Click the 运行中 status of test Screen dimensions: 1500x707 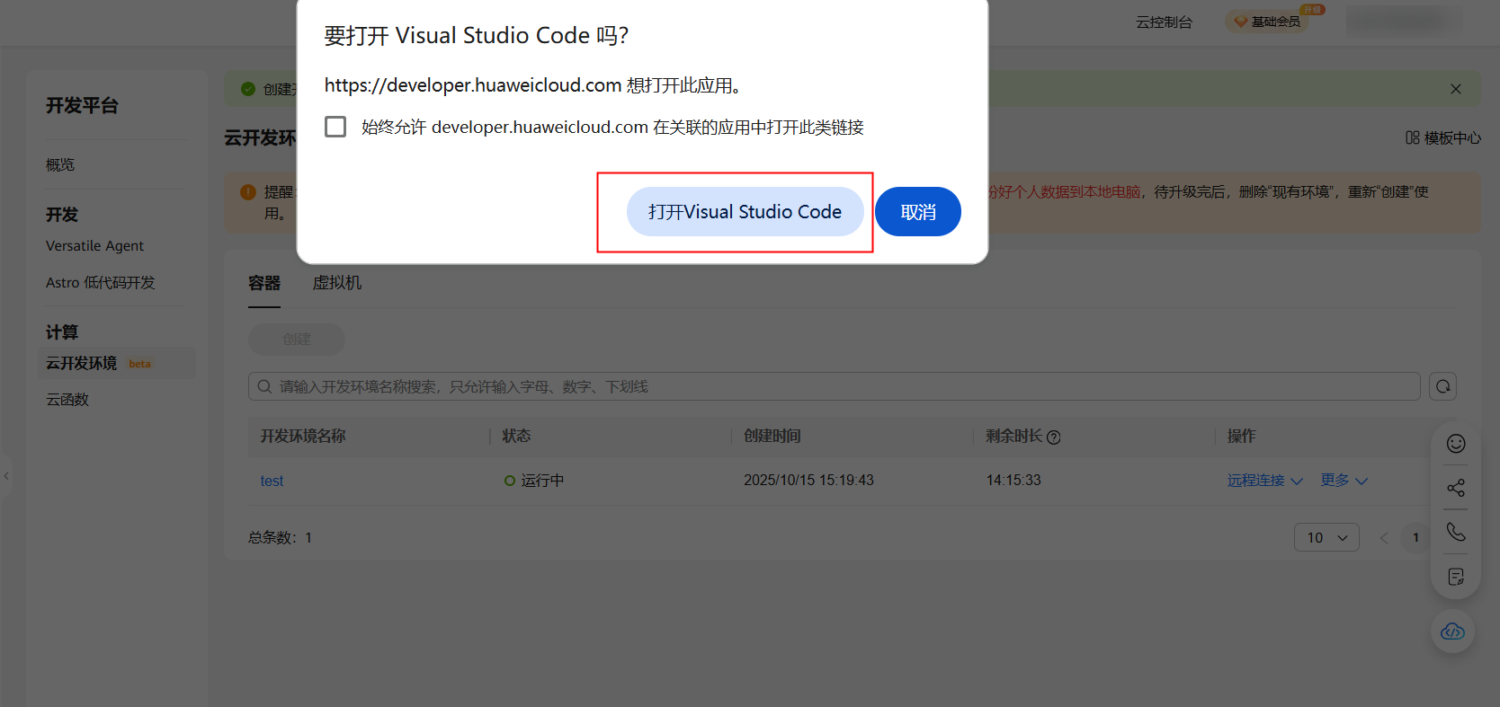point(534,481)
